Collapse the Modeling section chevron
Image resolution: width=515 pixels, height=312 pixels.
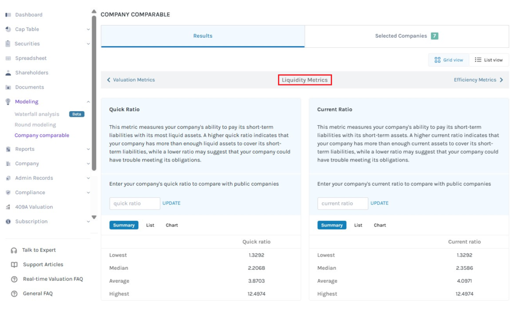tap(88, 102)
